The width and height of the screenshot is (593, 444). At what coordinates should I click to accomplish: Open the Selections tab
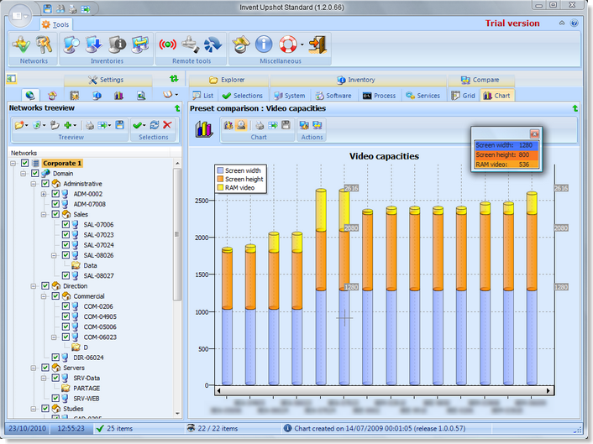coord(243,96)
